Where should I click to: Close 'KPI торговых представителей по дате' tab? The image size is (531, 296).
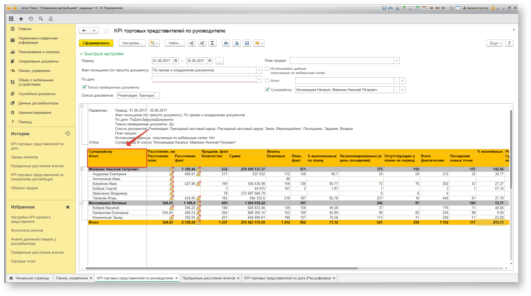(x=334, y=278)
